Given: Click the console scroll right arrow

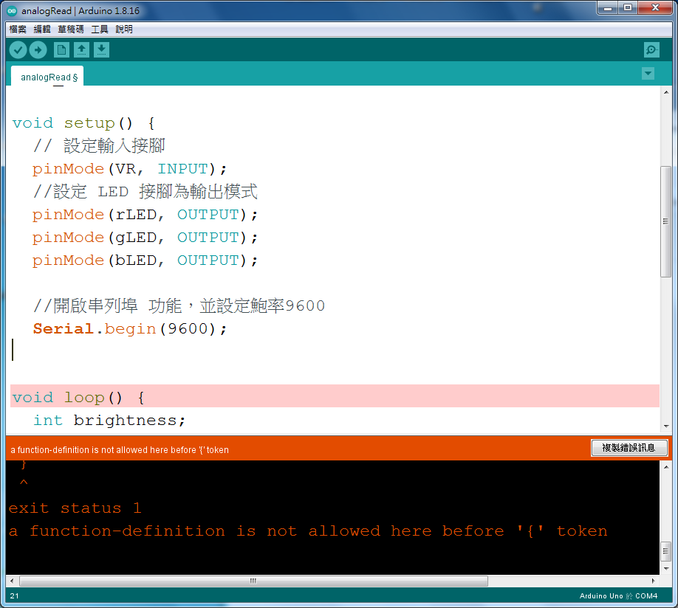Looking at the screenshot, I should tap(653, 581).
